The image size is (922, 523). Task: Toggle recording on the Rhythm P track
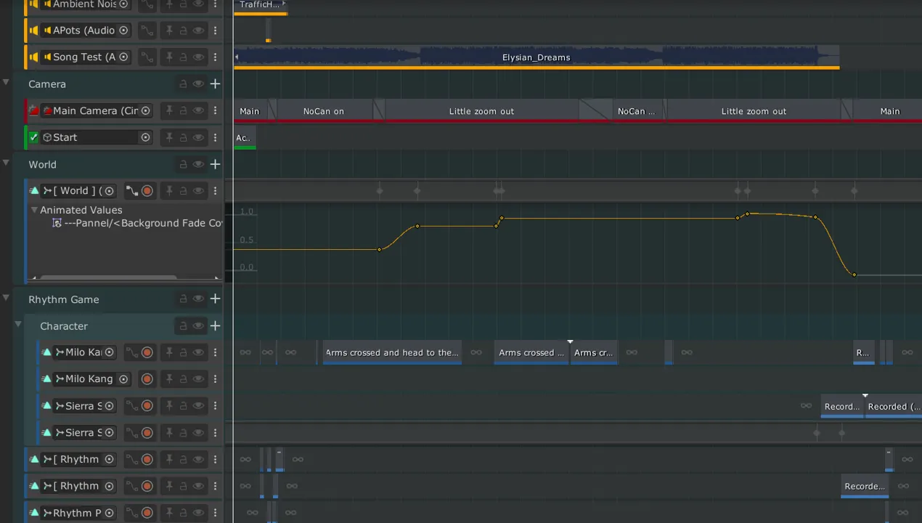[147, 513]
